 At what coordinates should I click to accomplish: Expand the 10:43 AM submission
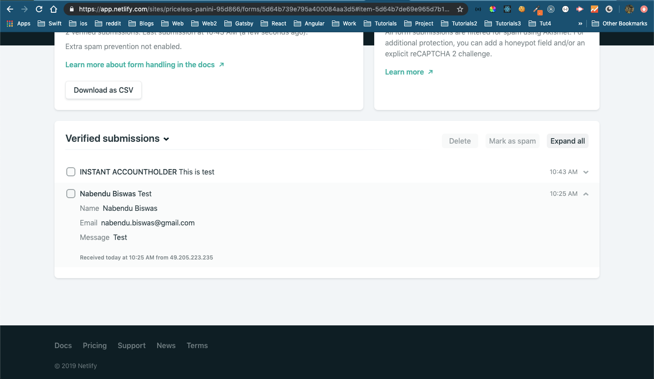(x=586, y=172)
